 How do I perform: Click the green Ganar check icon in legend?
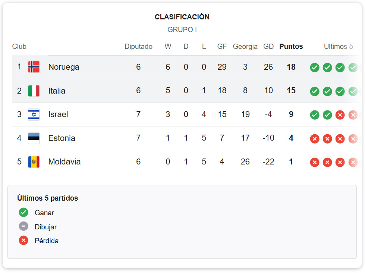click(x=23, y=212)
